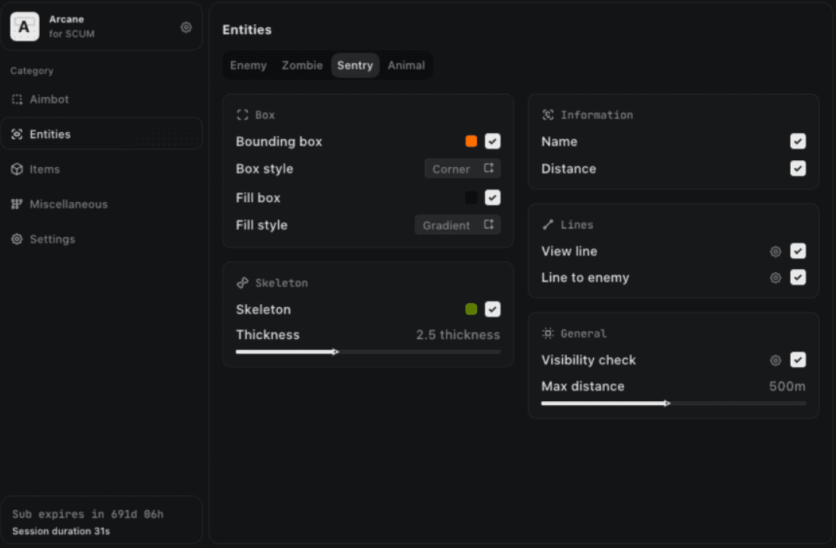Expand the Fill style Gradient dropdown
836x548 pixels.
coord(458,225)
